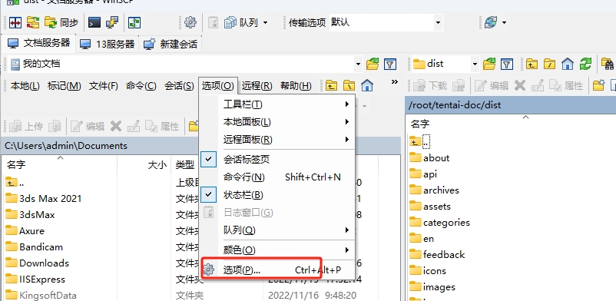Expand the 工具栏(T) submenu
616x301 pixels.
click(277, 104)
